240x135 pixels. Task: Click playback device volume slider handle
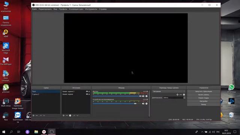135,103
